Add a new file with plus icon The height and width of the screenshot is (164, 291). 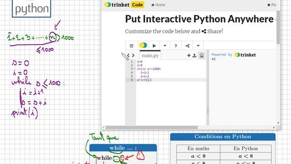pos(189,56)
